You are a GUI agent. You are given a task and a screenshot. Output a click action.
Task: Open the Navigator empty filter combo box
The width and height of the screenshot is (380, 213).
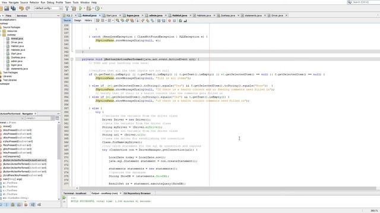40,118
